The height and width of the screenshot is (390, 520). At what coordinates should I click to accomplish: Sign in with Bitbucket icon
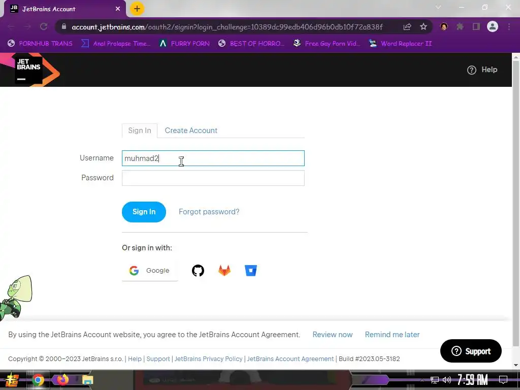pos(251,271)
